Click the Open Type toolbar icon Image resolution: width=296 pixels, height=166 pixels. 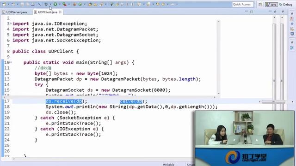point(90,4)
